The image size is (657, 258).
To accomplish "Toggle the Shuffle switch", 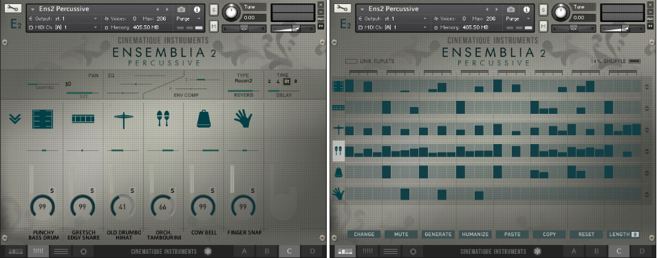I will [634, 62].
